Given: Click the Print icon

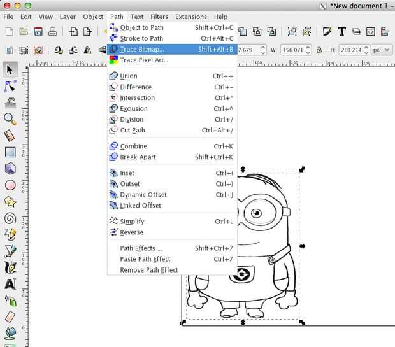Looking at the screenshot, I should 52,32.
